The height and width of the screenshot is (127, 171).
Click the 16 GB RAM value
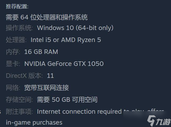pyautogui.click(x=41, y=52)
